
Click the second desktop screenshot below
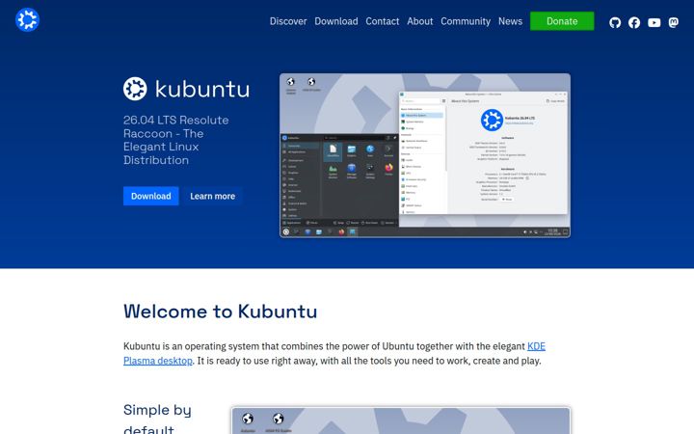pyautogui.click(x=401, y=420)
